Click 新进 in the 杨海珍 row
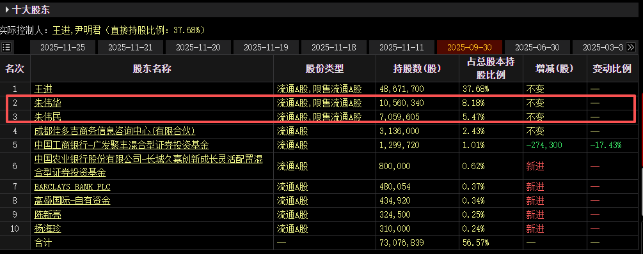 (x=535, y=228)
